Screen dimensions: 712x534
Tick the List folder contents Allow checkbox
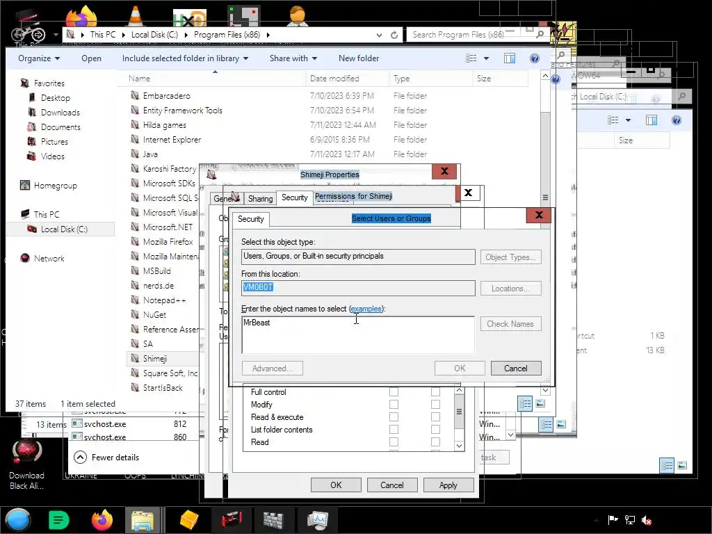(x=394, y=430)
